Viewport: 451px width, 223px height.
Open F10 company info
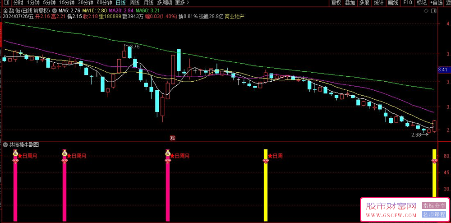408,3
